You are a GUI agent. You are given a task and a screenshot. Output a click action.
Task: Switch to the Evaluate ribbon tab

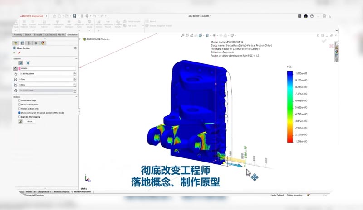(38, 35)
